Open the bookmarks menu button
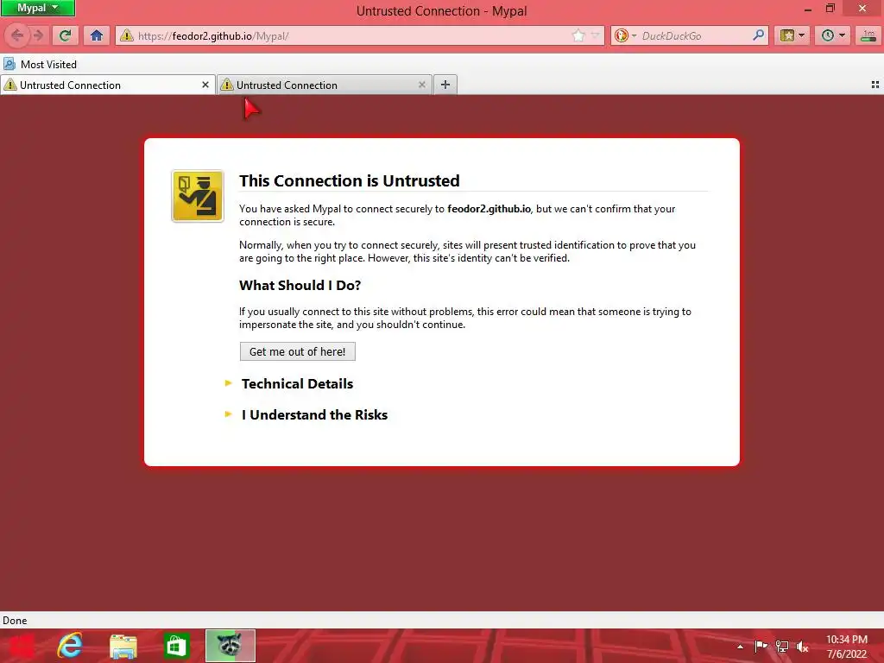This screenshot has width=884, height=663. pyautogui.click(x=792, y=35)
